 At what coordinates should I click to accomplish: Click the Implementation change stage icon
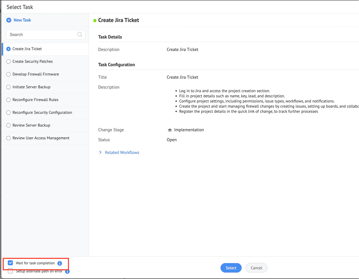point(170,130)
